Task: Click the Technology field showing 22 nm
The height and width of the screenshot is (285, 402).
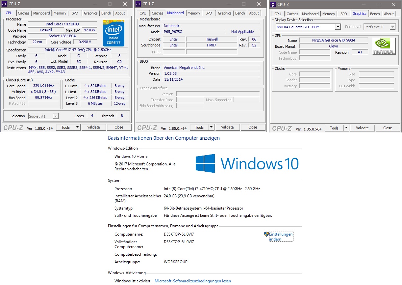Action: pos(37,42)
